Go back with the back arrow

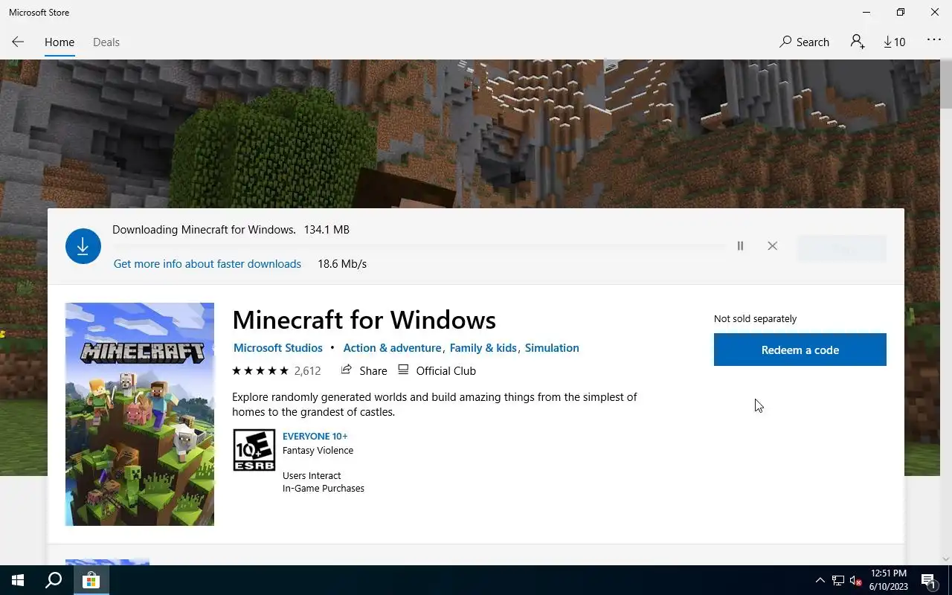(18, 42)
